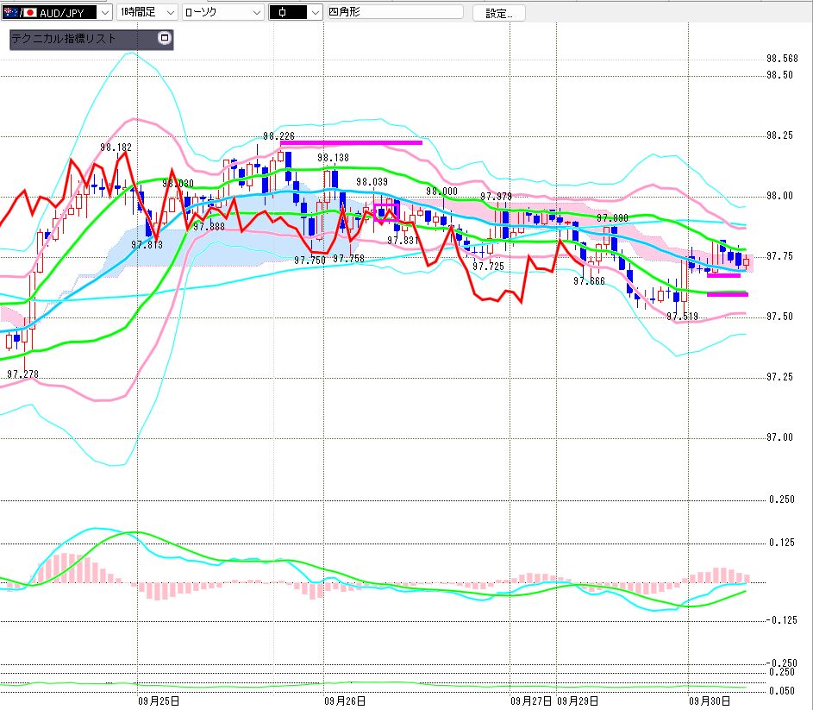Expand the 1時間足 timeframe dropdown

pyautogui.click(x=169, y=13)
